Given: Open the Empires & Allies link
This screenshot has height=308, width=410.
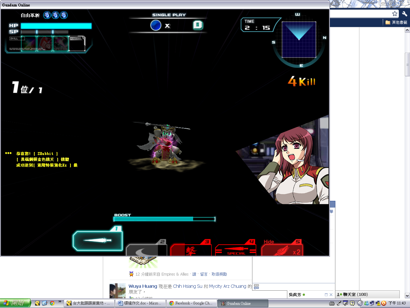Looking at the screenshot, I should click(x=175, y=274).
